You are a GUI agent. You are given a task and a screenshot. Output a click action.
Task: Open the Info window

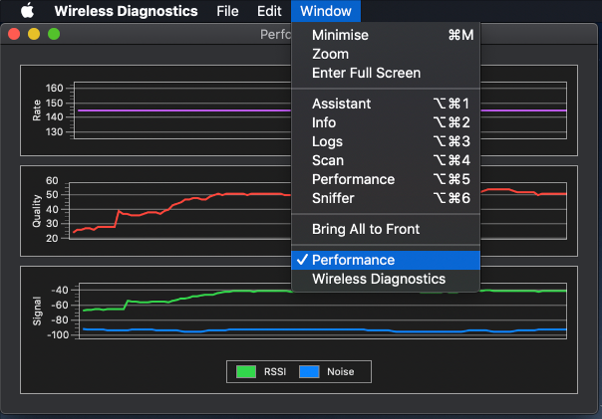386,122
